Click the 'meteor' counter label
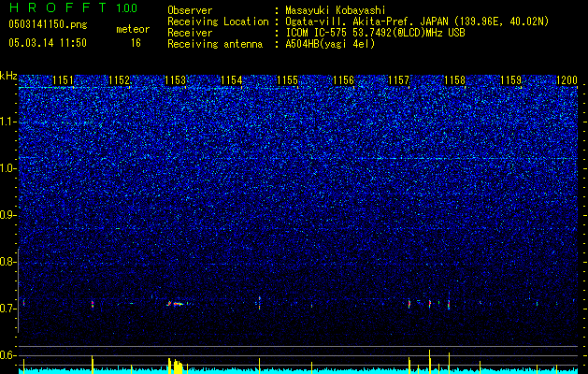The height and width of the screenshot is (374, 588). click(133, 29)
